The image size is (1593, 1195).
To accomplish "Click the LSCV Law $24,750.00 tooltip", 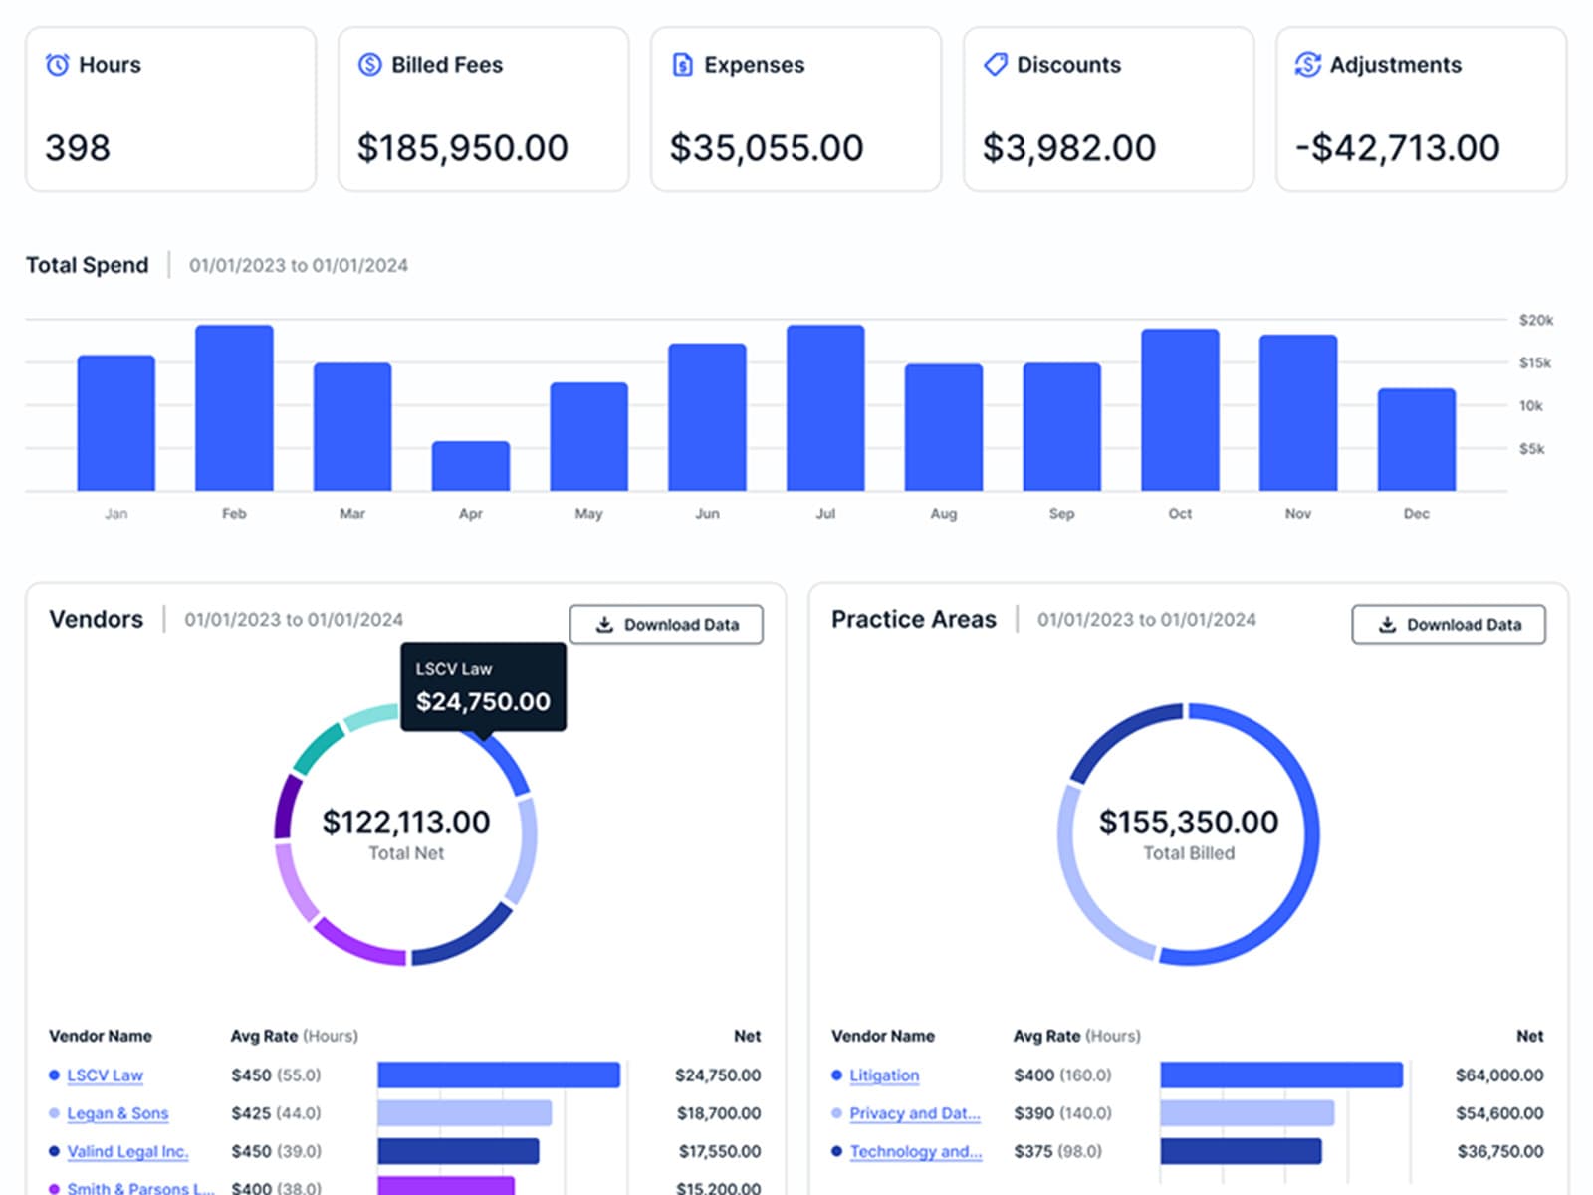I will (x=483, y=687).
